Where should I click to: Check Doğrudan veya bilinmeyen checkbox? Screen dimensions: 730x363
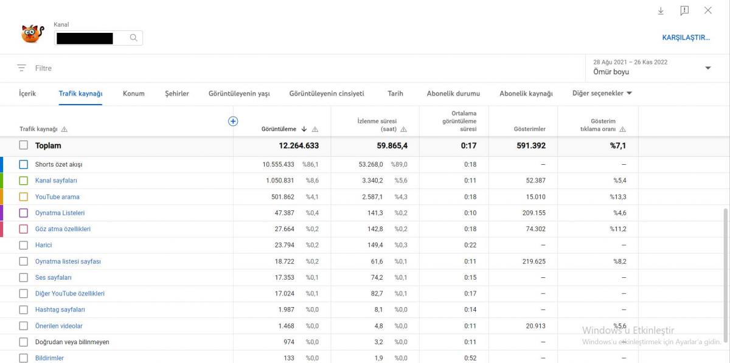point(23,342)
